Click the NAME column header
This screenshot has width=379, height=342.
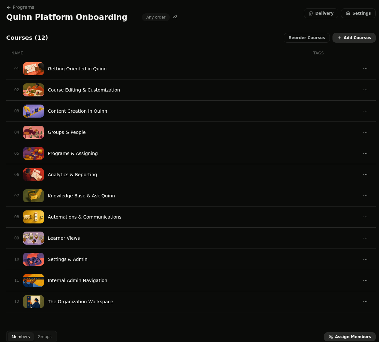click(17, 53)
